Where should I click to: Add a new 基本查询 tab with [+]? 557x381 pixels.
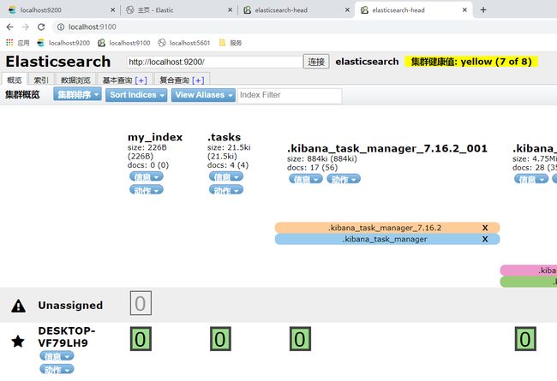click(x=141, y=80)
